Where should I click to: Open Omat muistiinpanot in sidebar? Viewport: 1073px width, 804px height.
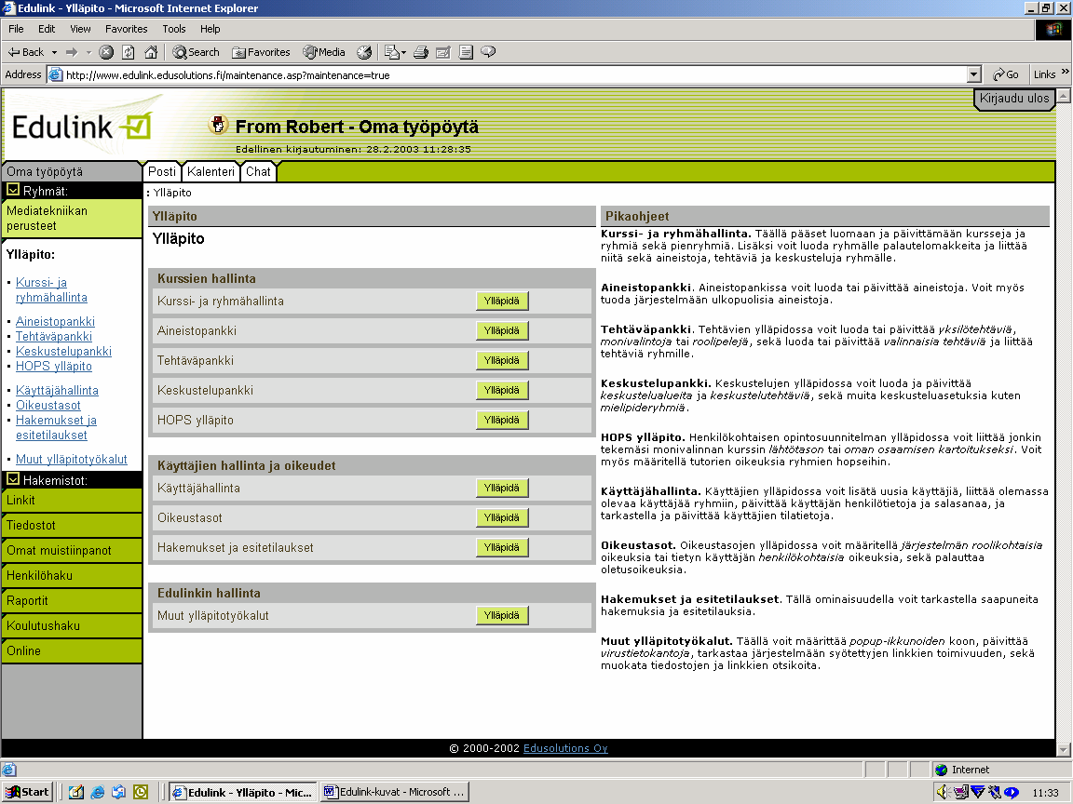[x=71, y=550]
